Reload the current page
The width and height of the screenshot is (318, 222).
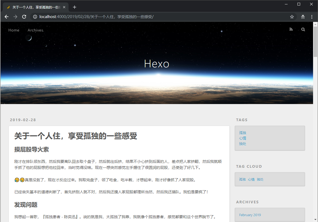pos(24,17)
